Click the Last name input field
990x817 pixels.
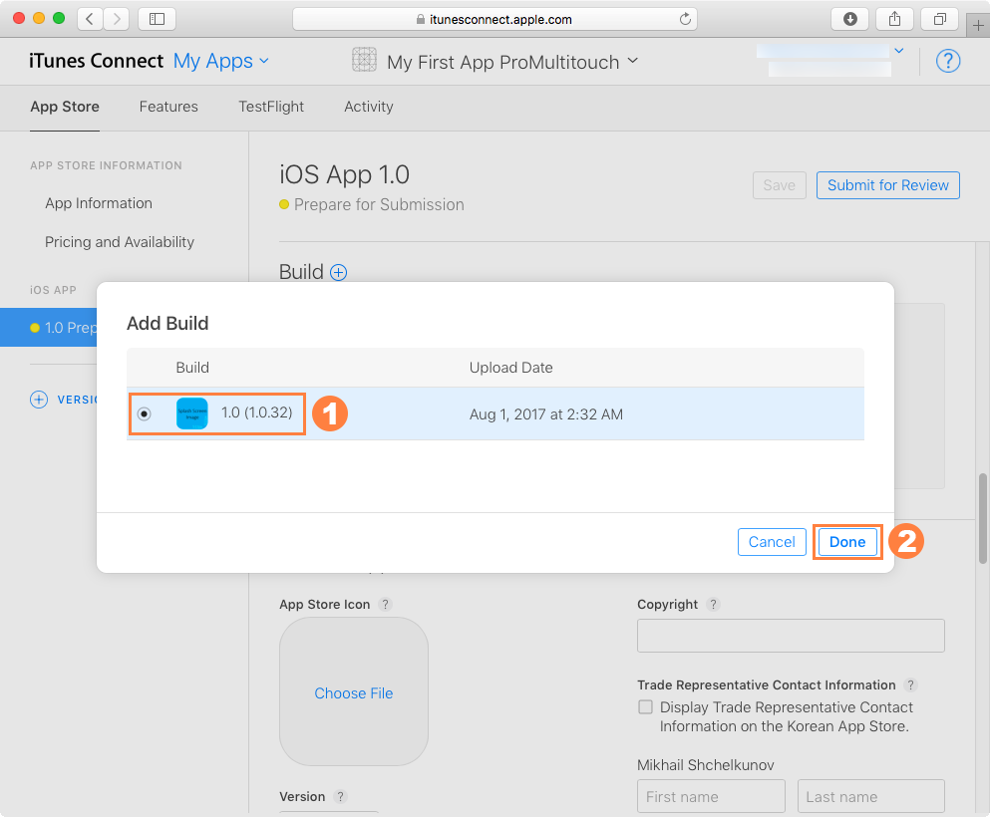coord(870,796)
